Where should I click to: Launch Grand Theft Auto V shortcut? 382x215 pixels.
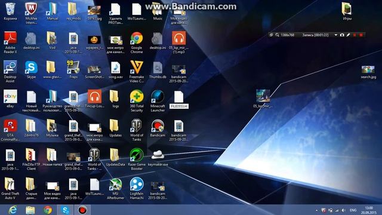click(x=10, y=189)
